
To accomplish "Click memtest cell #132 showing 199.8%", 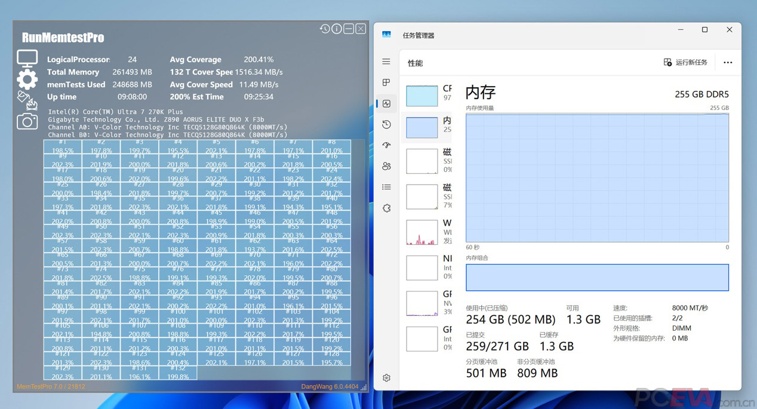I will 178,373.
